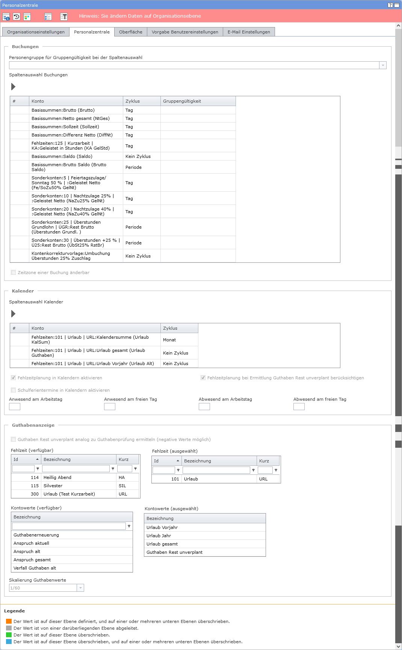Click the checklist icon in the toolbar
Image resolution: width=402 pixels, height=650 pixels.
pyautogui.click(x=48, y=17)
